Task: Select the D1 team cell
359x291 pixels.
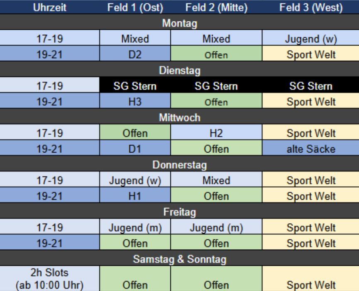Action: pos(135,149)
